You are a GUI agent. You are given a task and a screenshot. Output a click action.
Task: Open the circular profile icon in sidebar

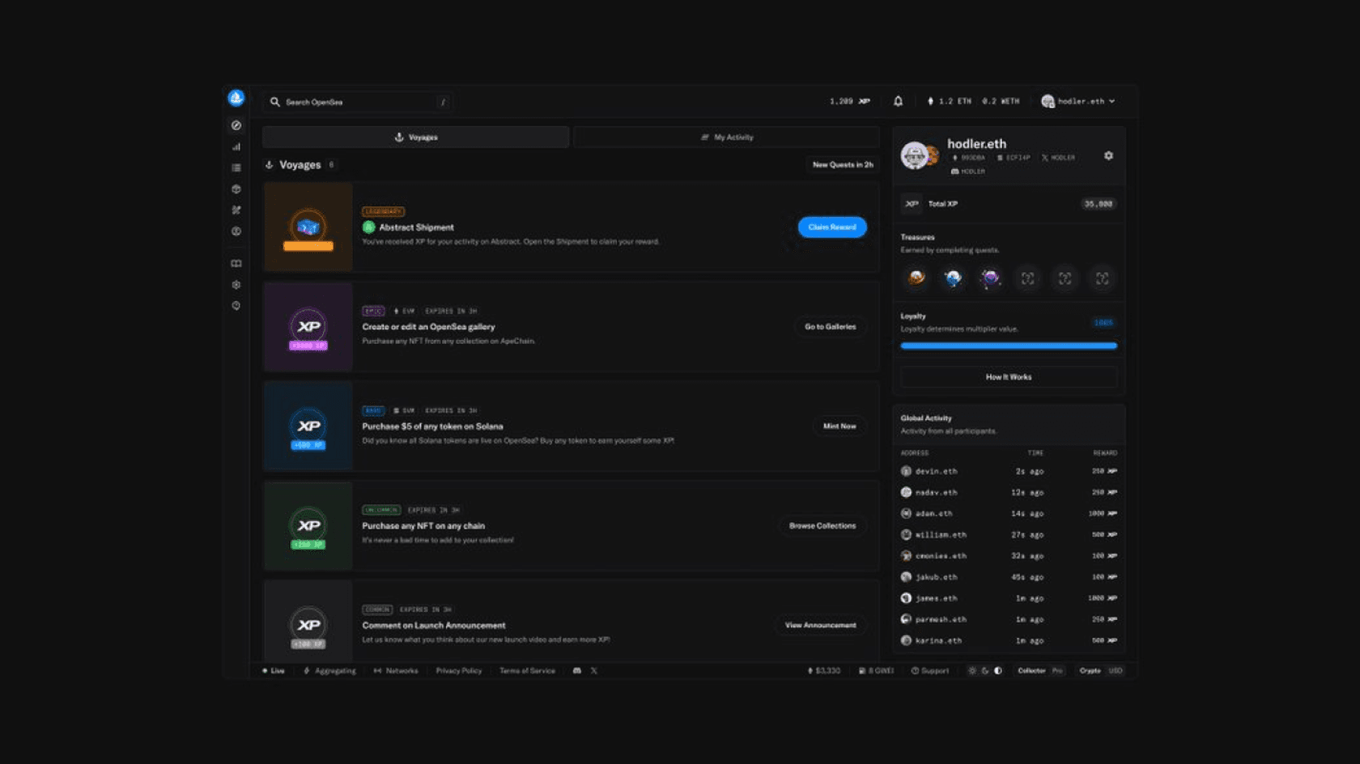pyautogui.click(x=236, y=231)
